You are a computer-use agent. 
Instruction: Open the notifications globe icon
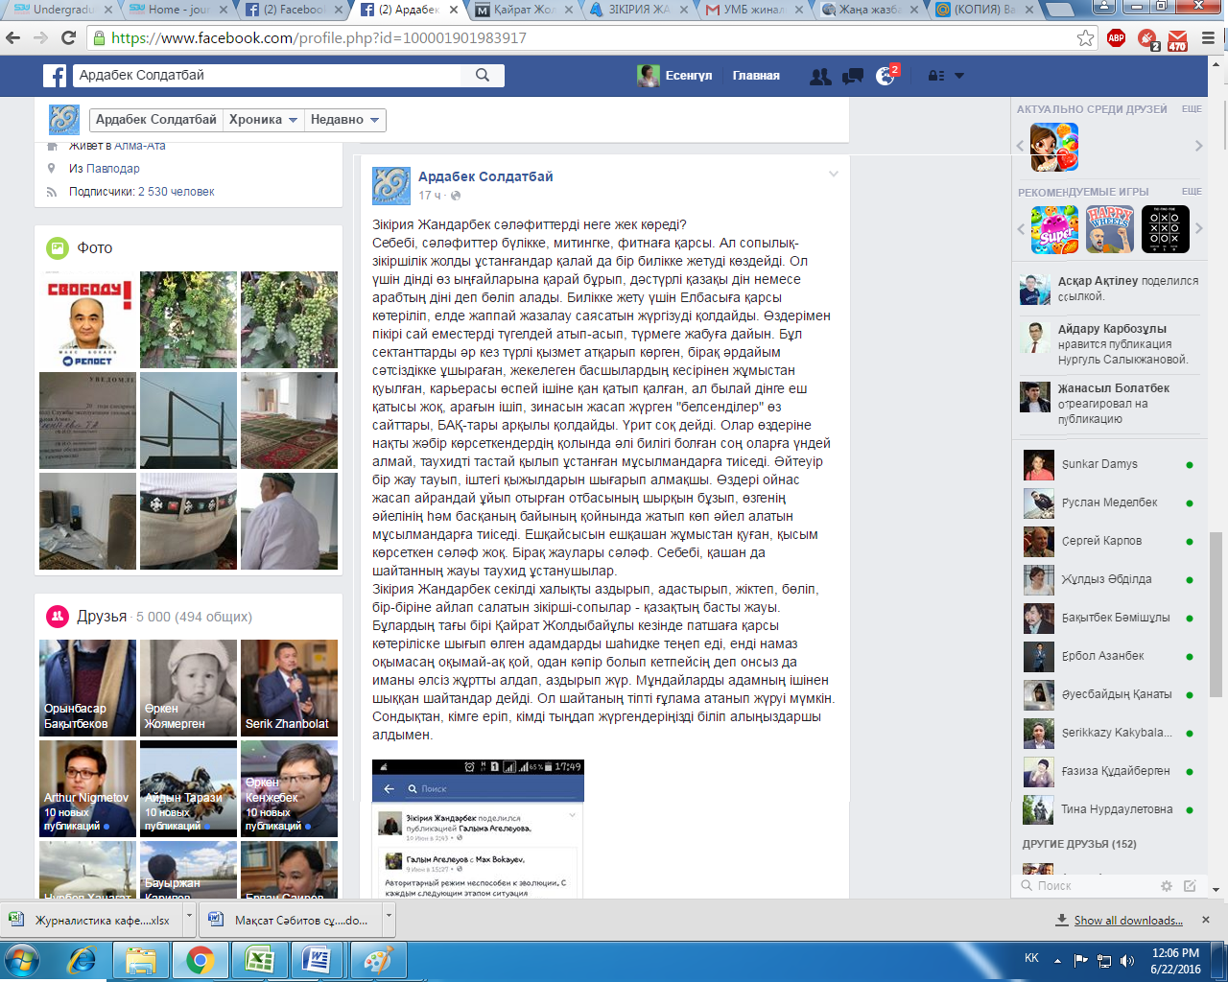(x=885, y=77)
